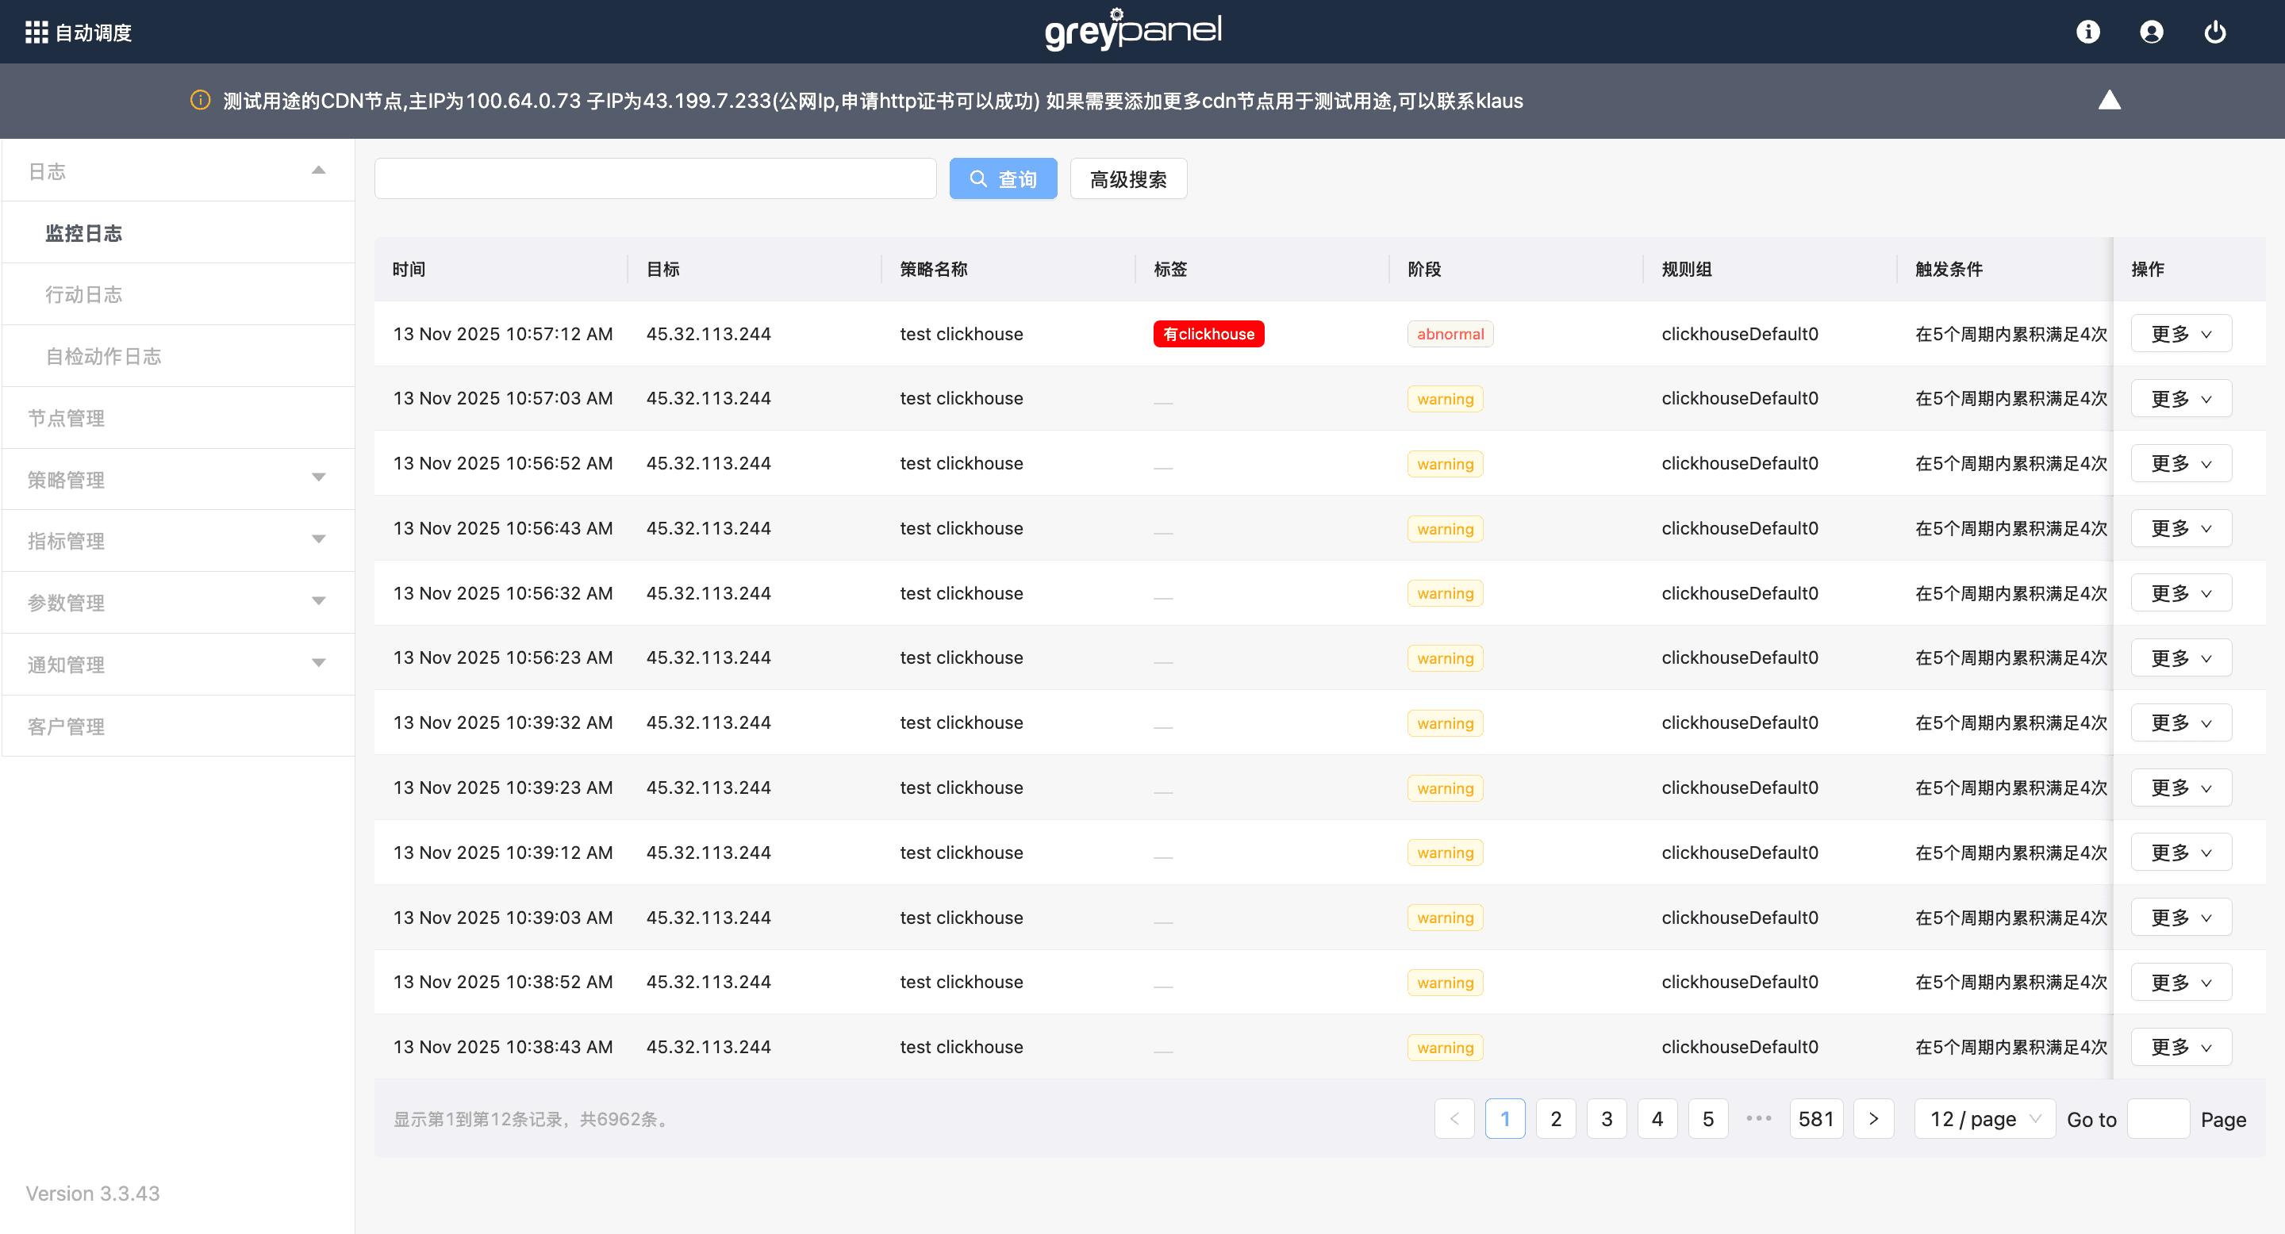Viewport: 2285px width, 1234px height.
Task: Open the 12 / page dropdown
Action: click(1984, 1119)
